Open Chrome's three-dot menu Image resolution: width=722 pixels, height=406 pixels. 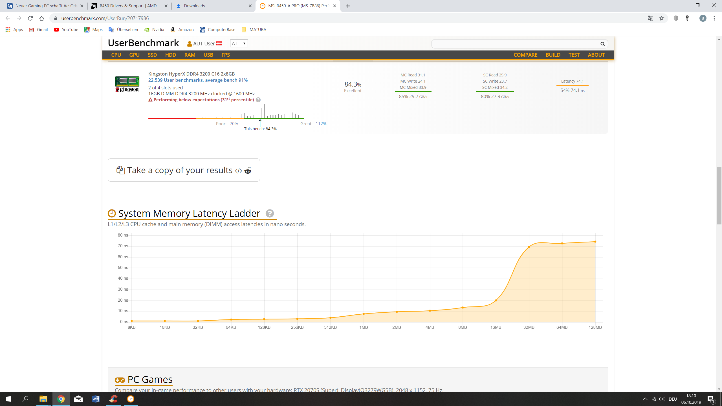714,18
